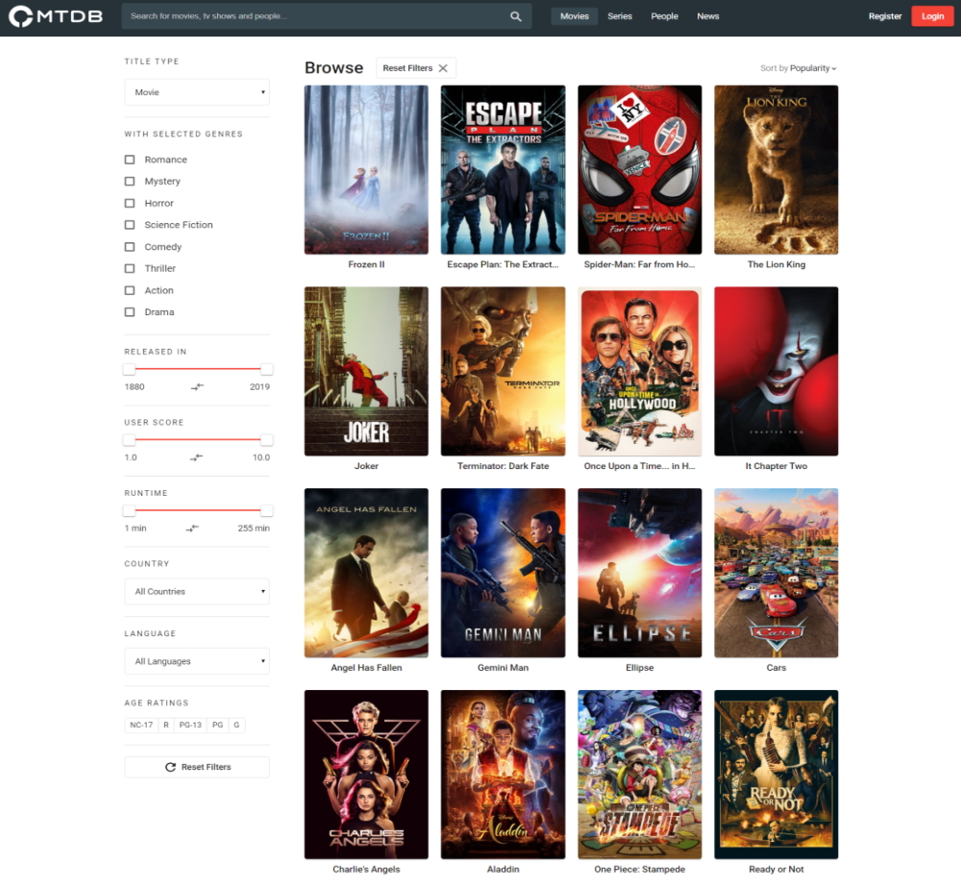Screen dimensions: 961x887
Task: Open the All Countries dropdown
Action: (x=197, y=592)
